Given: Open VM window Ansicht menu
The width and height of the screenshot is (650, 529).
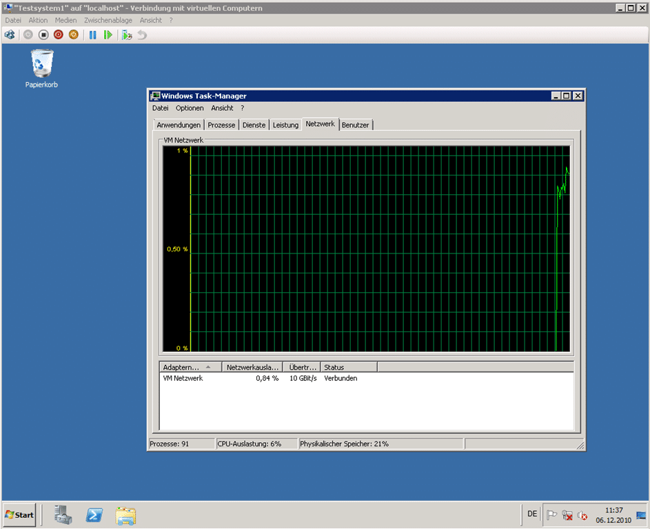Looking at the screenshot, I should point(150,20).
